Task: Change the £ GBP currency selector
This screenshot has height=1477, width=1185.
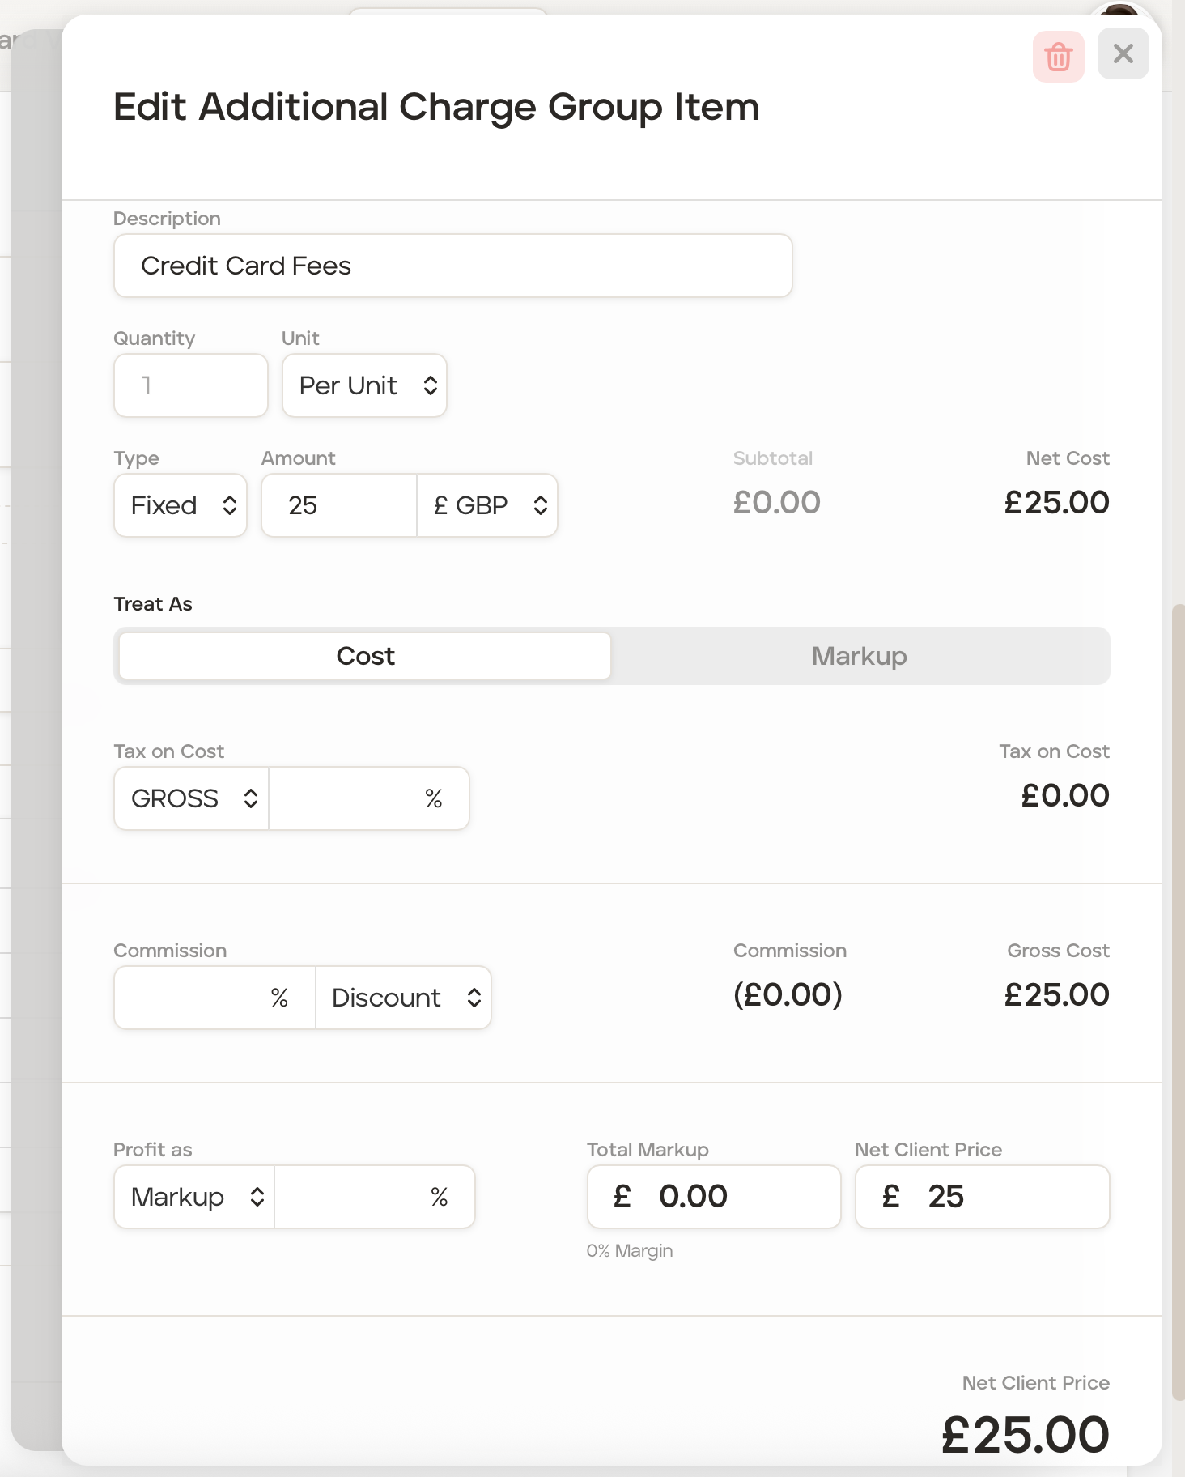Action: click(488, 505)
